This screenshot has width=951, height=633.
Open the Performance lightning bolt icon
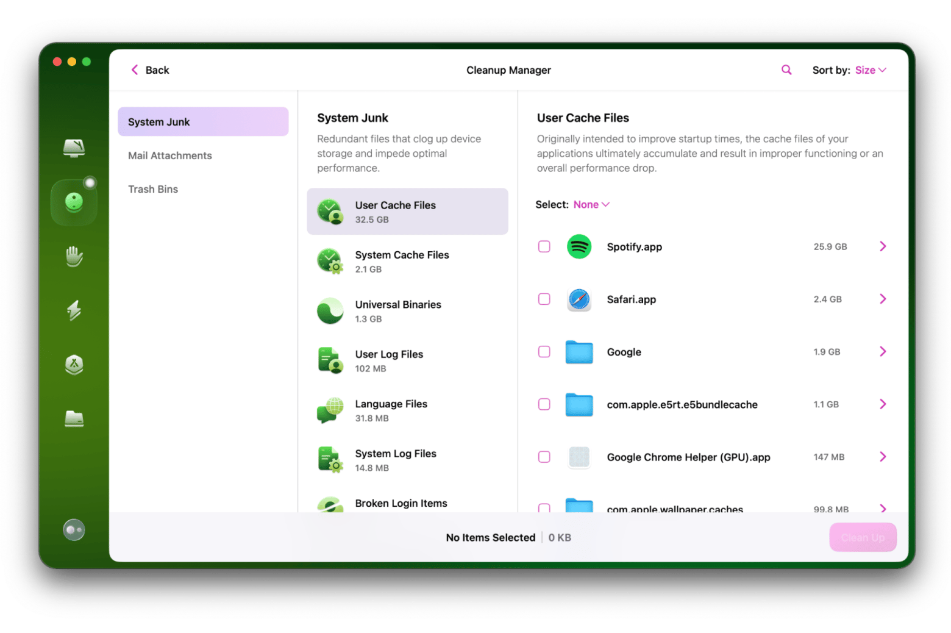74,310
